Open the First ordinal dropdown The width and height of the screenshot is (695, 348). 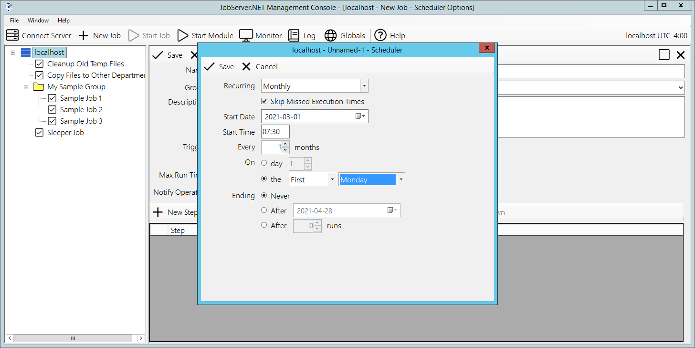point(332,179)
